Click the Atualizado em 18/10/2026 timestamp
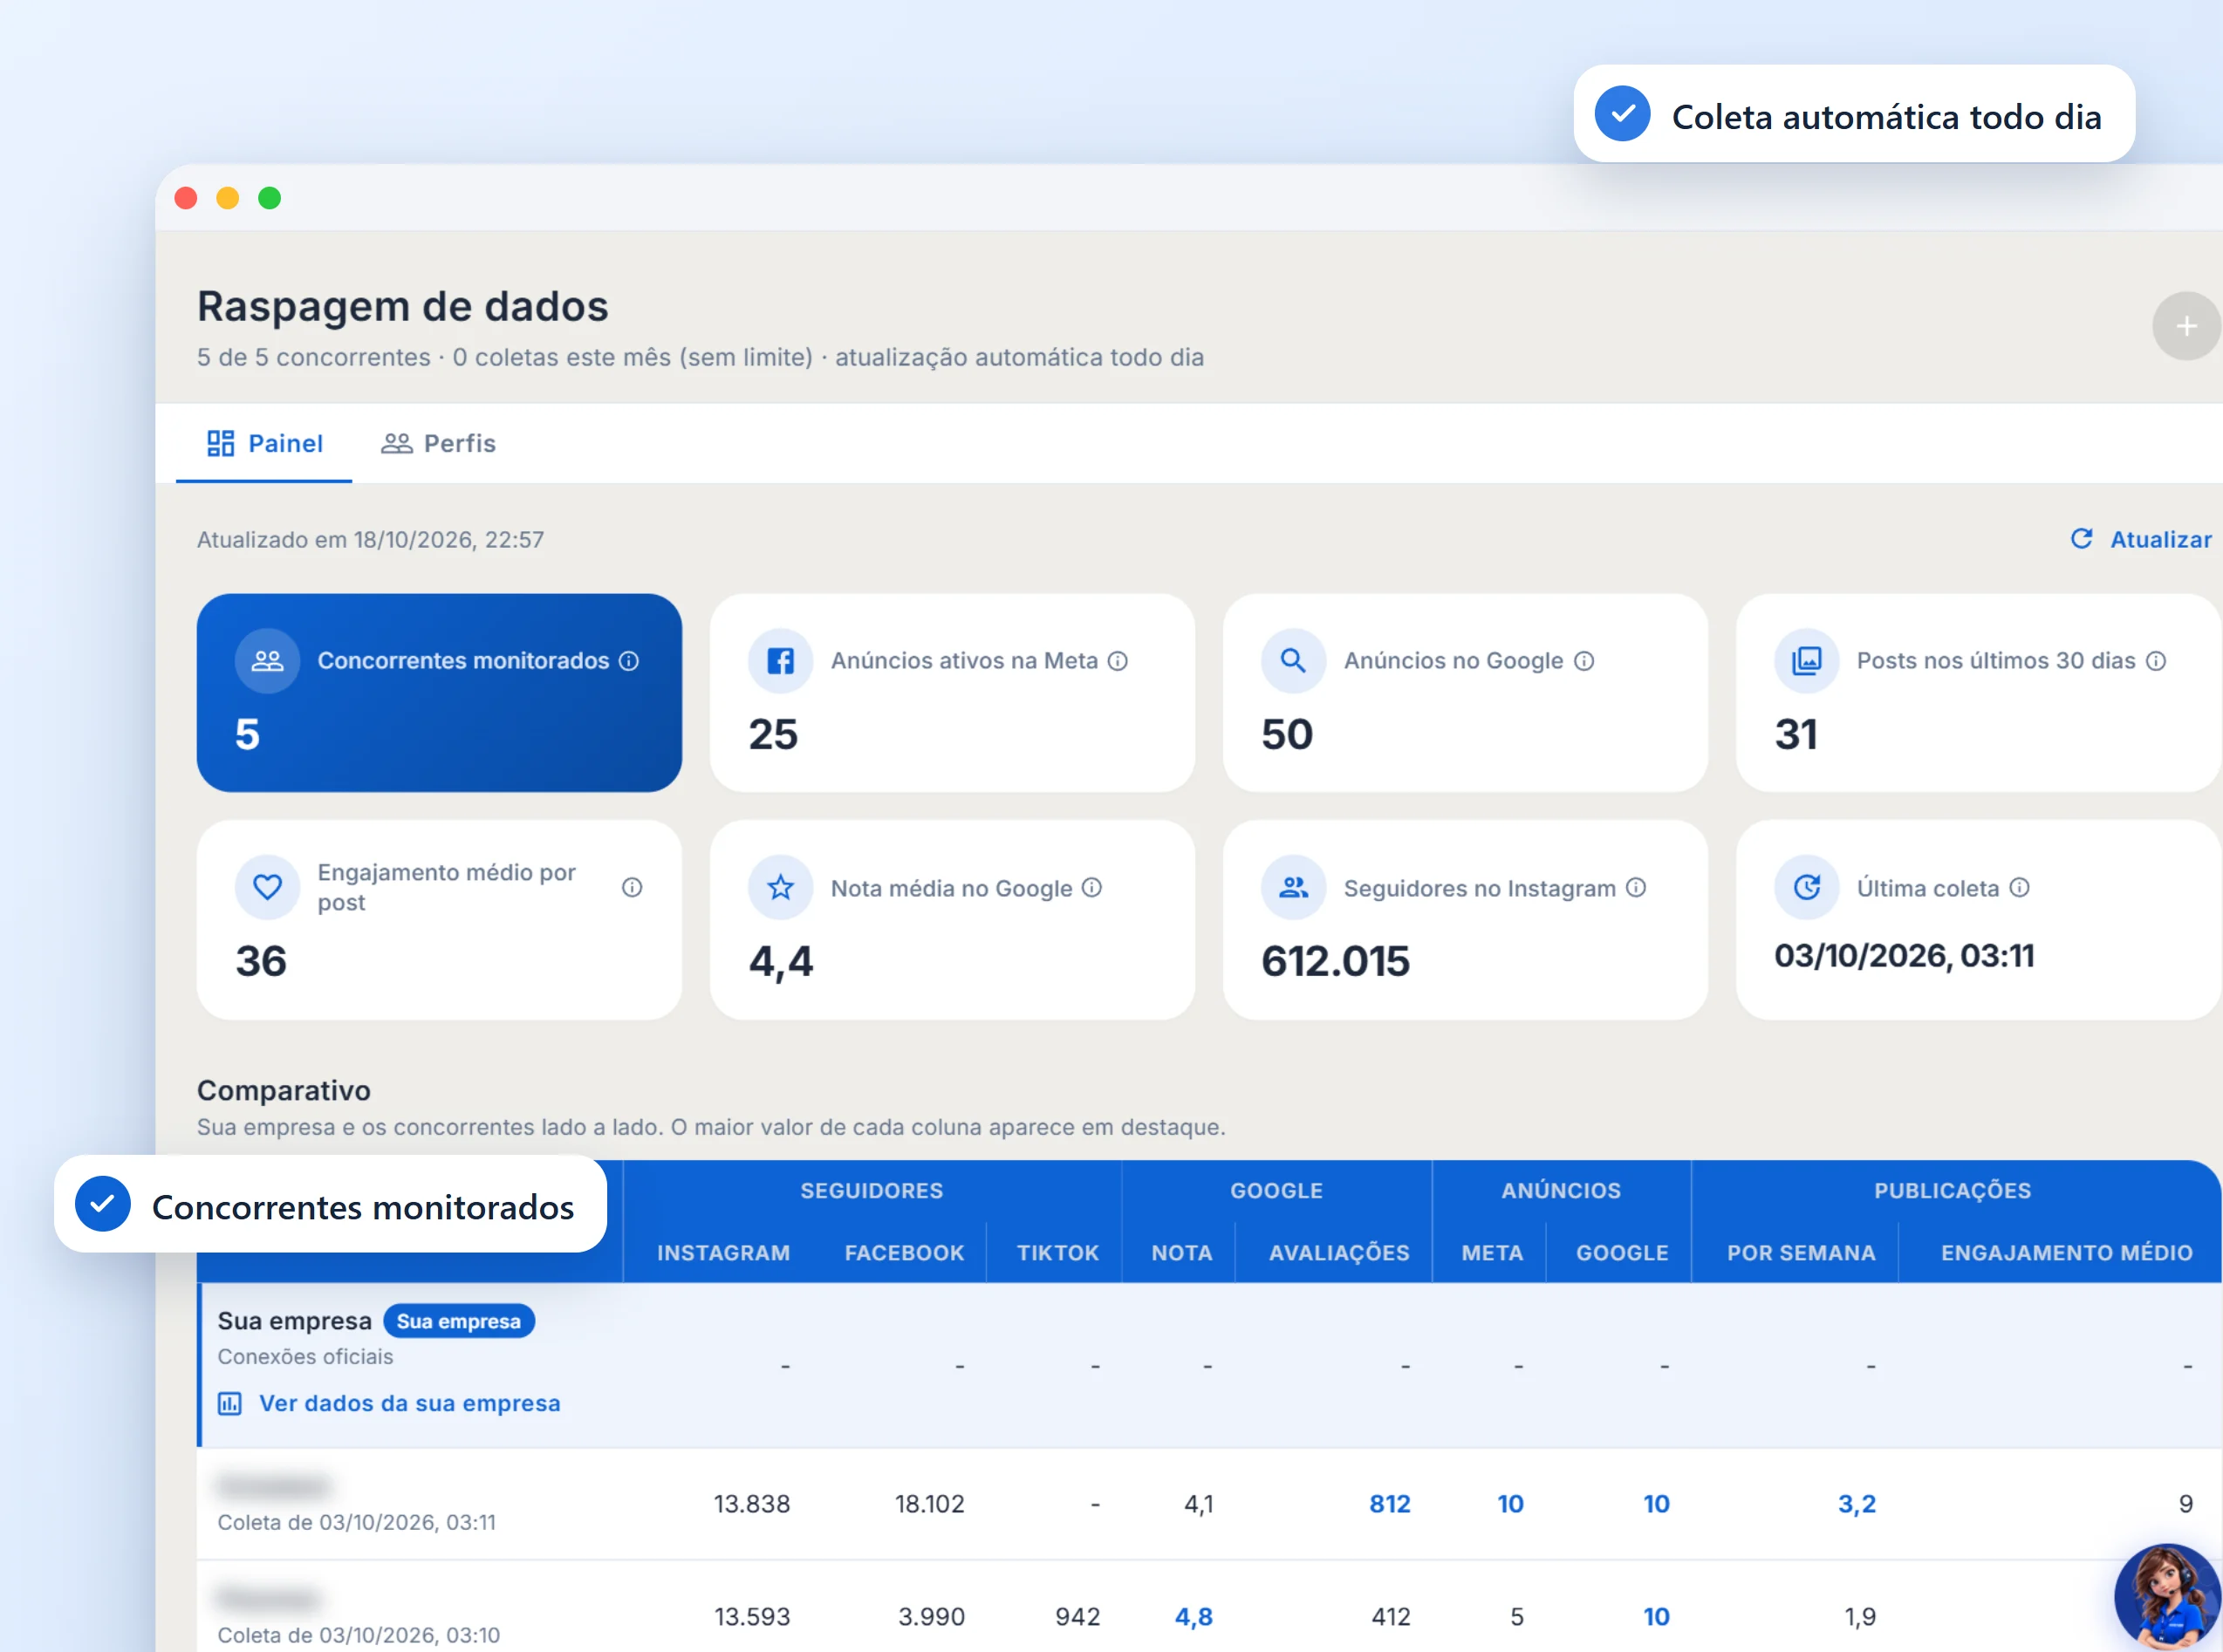This screenshot has width=2223, height=1652. (x=370, y=539)
